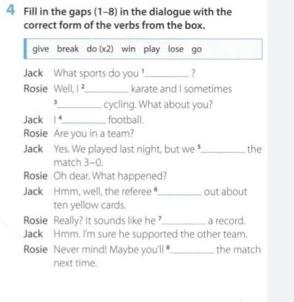Click the exercise number 4
This screenshot has width=294, height=302.
[10, 10]
